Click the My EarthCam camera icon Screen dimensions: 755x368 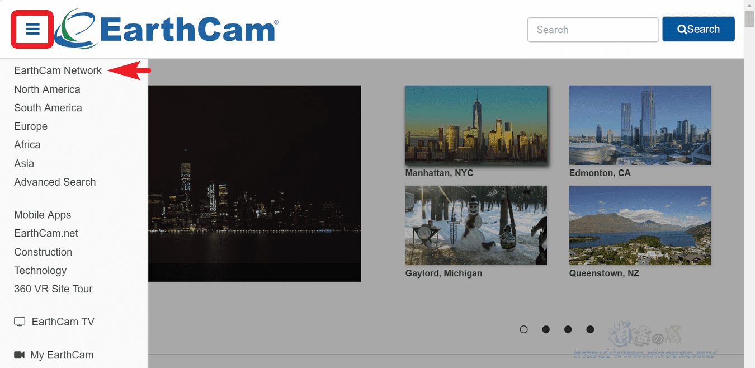point(20,354)
